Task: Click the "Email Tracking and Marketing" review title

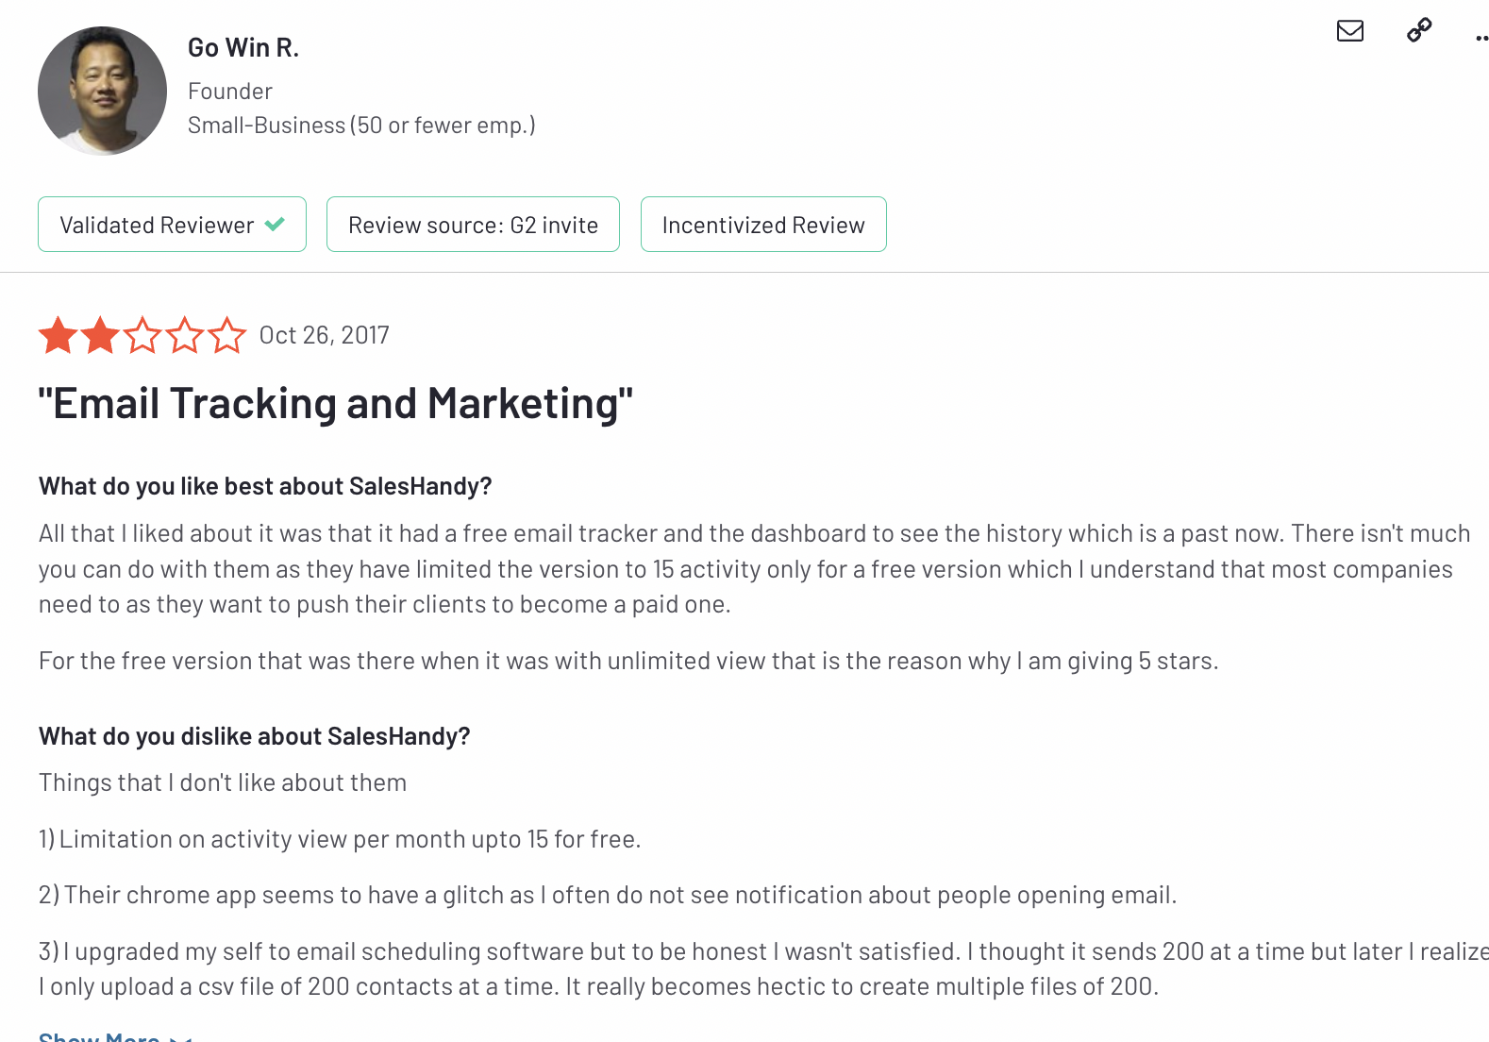Action: point(336,404)
